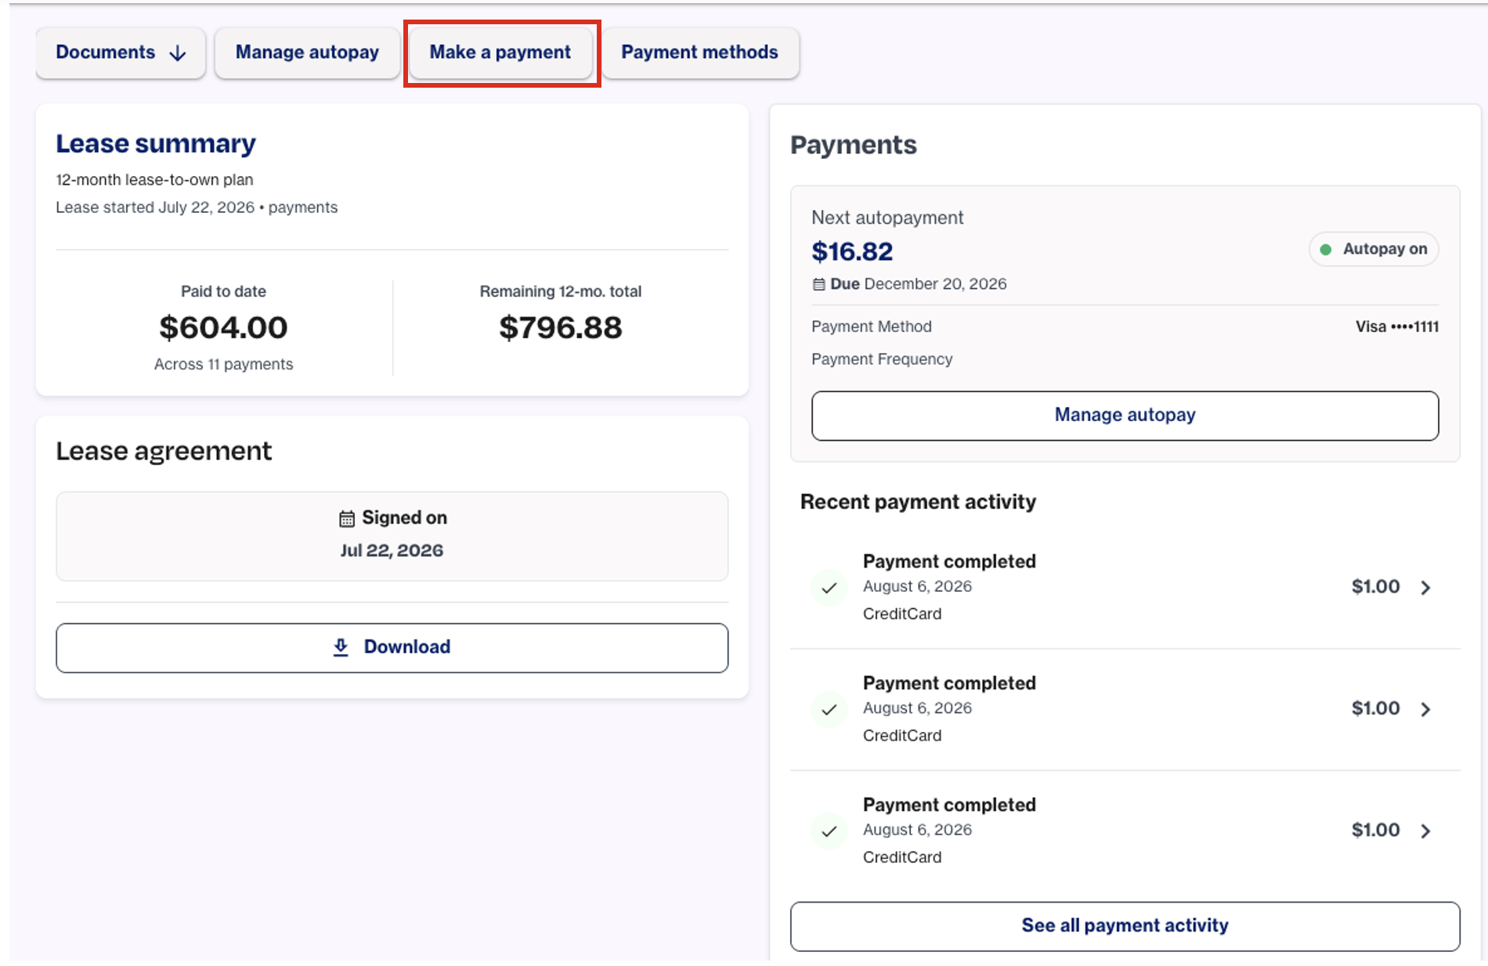Expand the first $1.00 payment chevron

tap(1425, 587)
